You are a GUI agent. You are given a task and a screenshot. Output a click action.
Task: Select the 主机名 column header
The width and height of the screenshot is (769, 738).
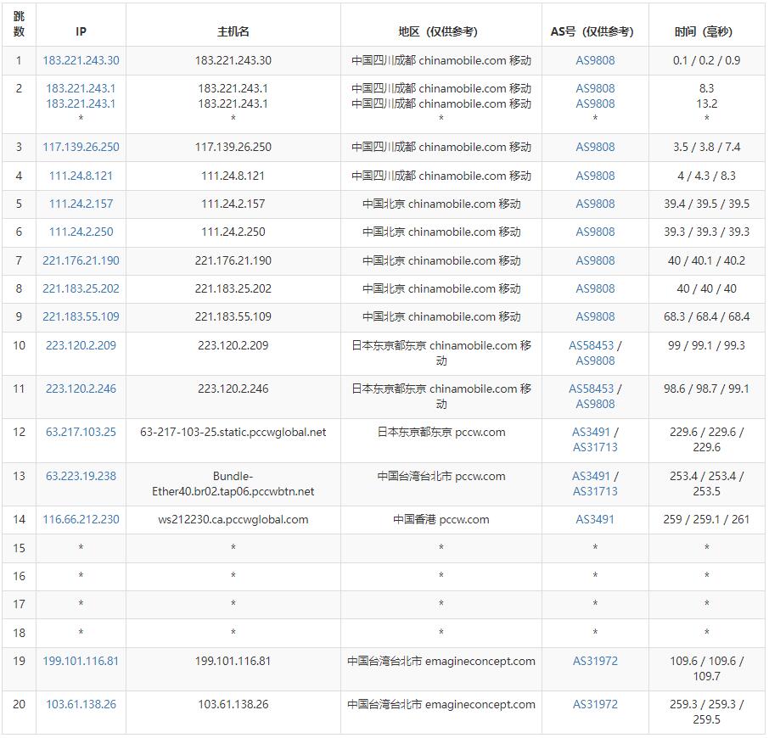pos(233,32)
